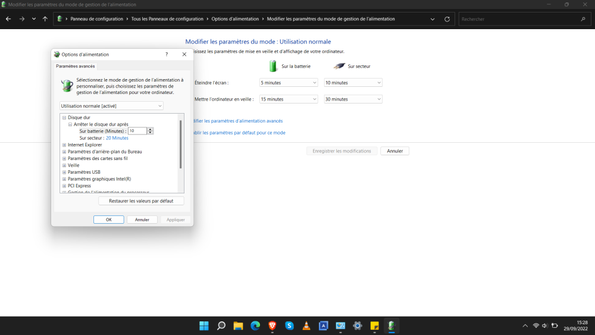Open the Utilisation normale [activé] dropdown
Image resolution: width=595 pixels, height=335 pixels.
tap(111, 106)
